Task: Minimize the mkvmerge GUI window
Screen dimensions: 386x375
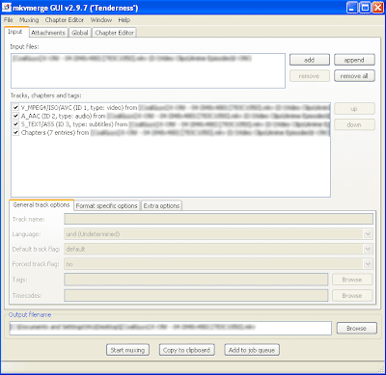Action: coord(352,8)
